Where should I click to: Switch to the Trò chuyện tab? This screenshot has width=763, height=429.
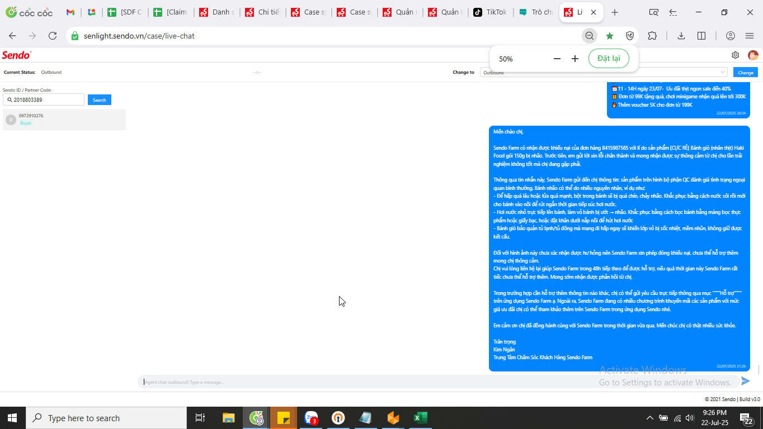click(x=536, y=12)
